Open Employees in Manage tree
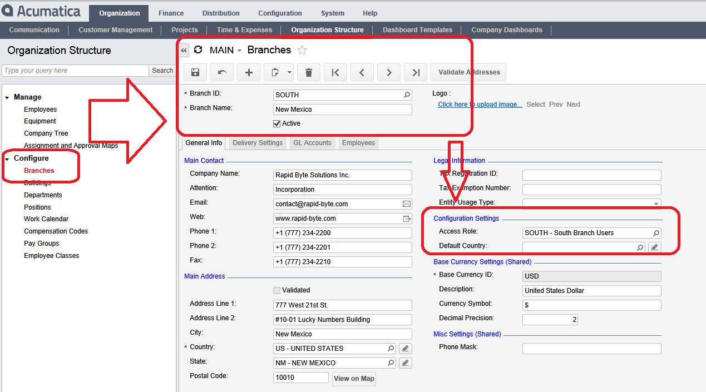Viewport: 706px width, 392px height. tap(40, 110)
